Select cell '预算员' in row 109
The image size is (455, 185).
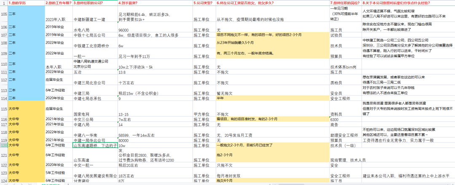[x=345, y=54]
